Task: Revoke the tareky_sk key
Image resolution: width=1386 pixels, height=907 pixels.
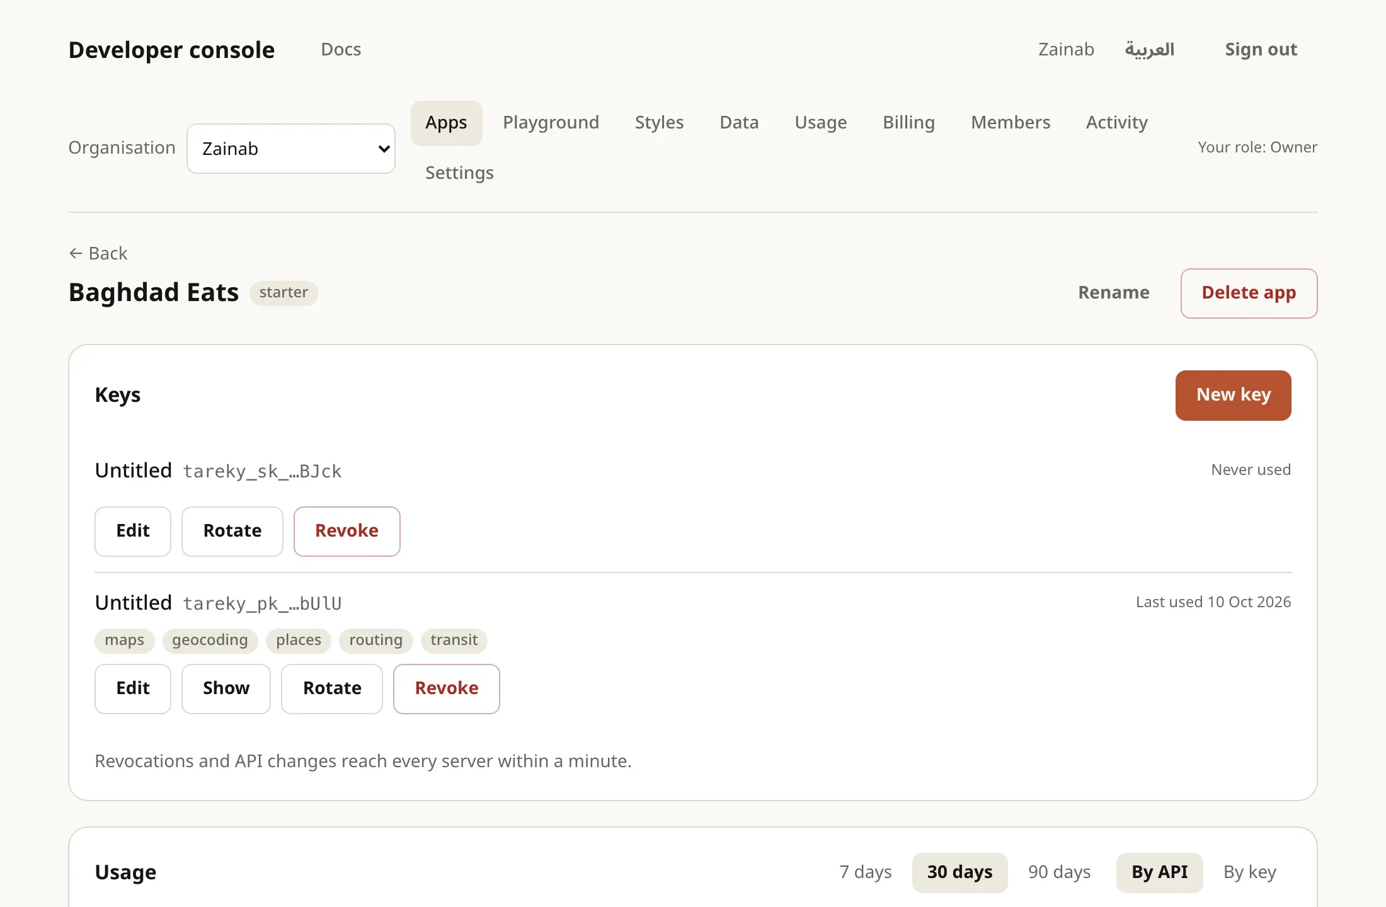Action: 347,532
